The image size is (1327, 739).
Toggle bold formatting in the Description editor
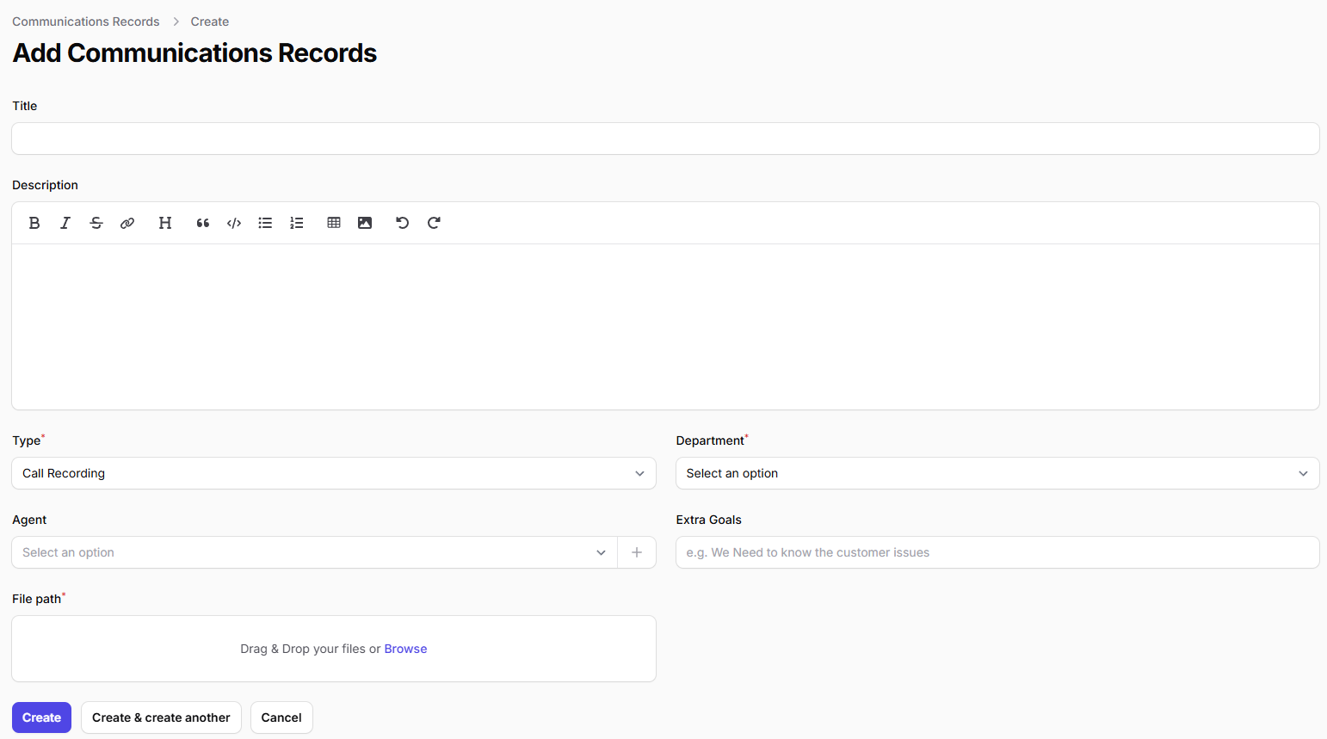point(34,223)
